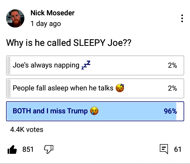This screenshot has height=164, width=190.
Task: Click the 61 comments count
Action: point(178,149)
